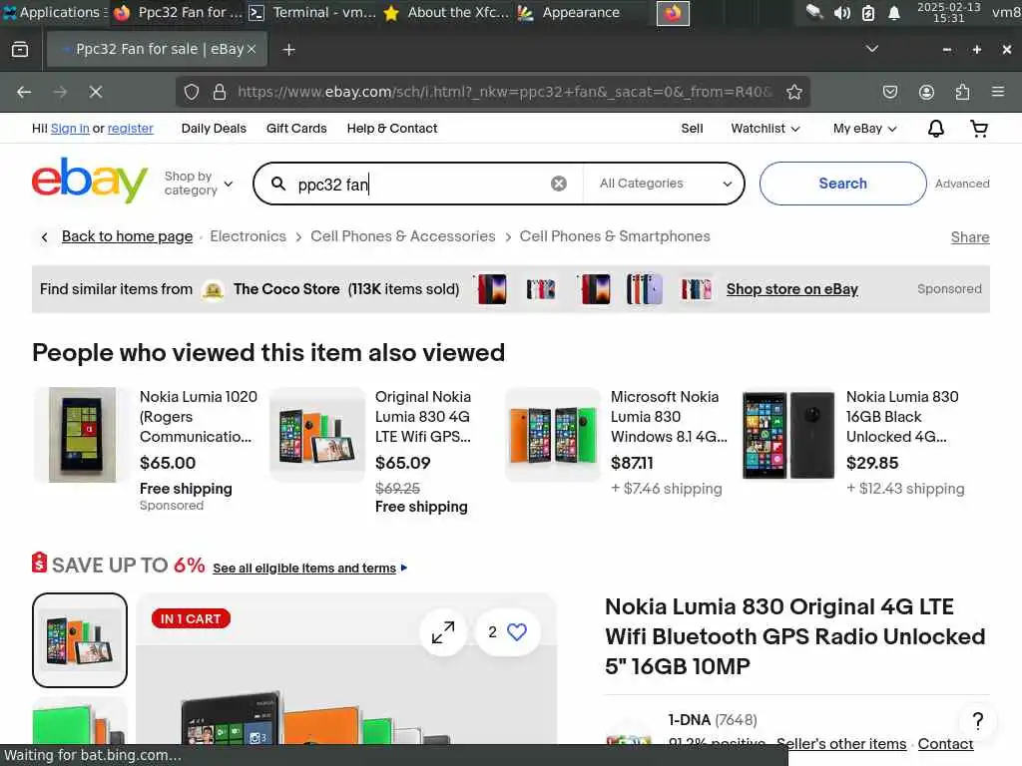Click the Firefox back arrow button
Screen dimensions: 1022x766
point(24,92)
